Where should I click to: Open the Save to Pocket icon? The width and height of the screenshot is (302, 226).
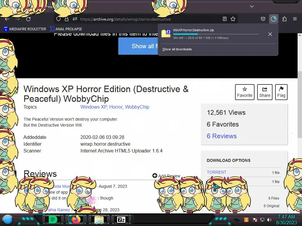pyautogui.click(x=263, y=19)
